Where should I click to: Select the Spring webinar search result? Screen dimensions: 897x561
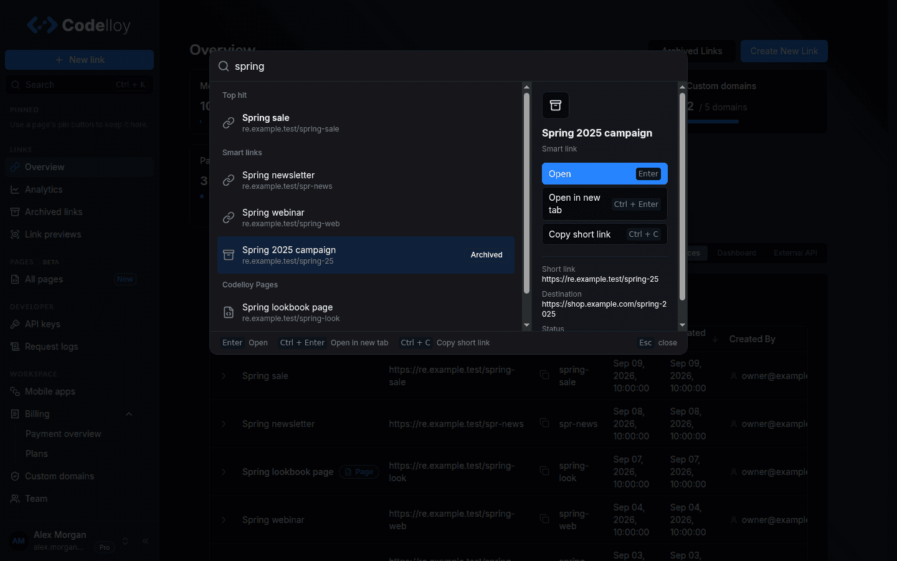(x=366, y=218)
